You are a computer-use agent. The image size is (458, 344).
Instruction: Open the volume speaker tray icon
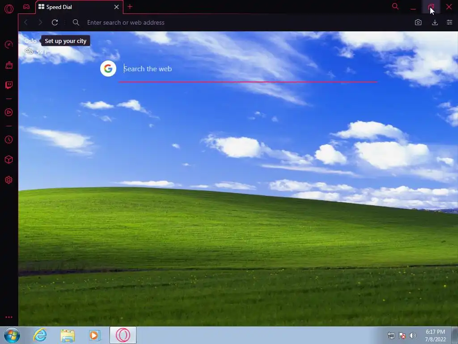(413, 335)
